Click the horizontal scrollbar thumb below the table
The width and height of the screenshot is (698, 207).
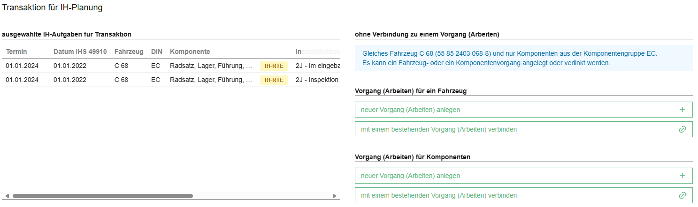click(102, 196)
